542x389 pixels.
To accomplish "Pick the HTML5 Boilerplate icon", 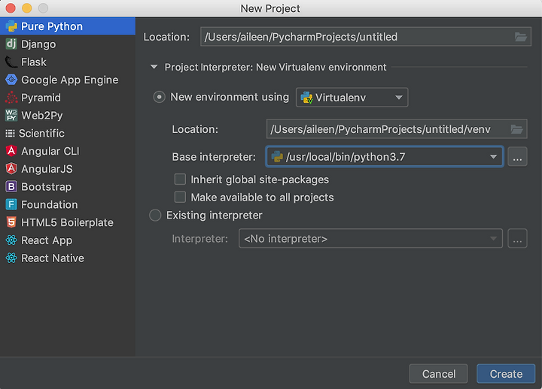I will 11,222.
